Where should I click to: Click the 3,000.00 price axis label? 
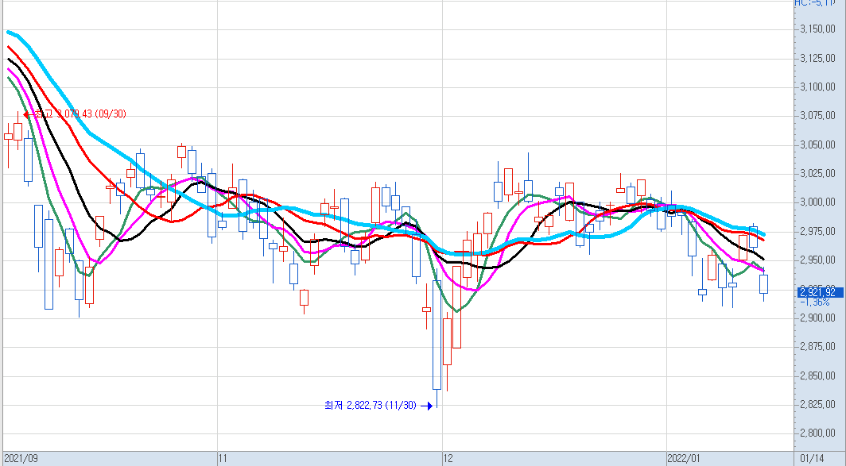817,202
